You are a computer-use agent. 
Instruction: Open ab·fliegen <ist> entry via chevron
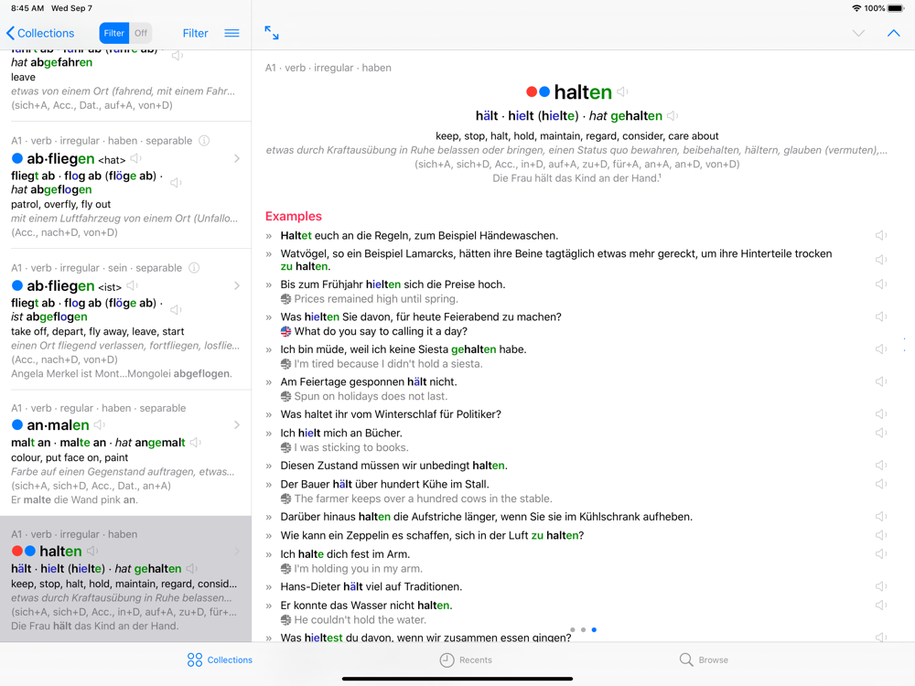click(x=237, y=285)
